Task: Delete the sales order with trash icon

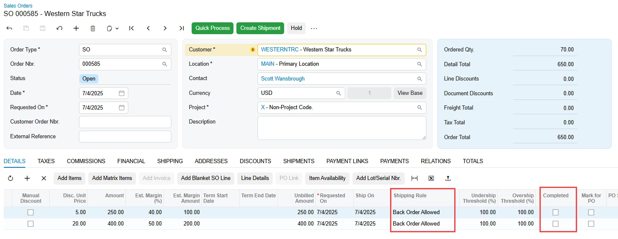Action: coord(93,28)
